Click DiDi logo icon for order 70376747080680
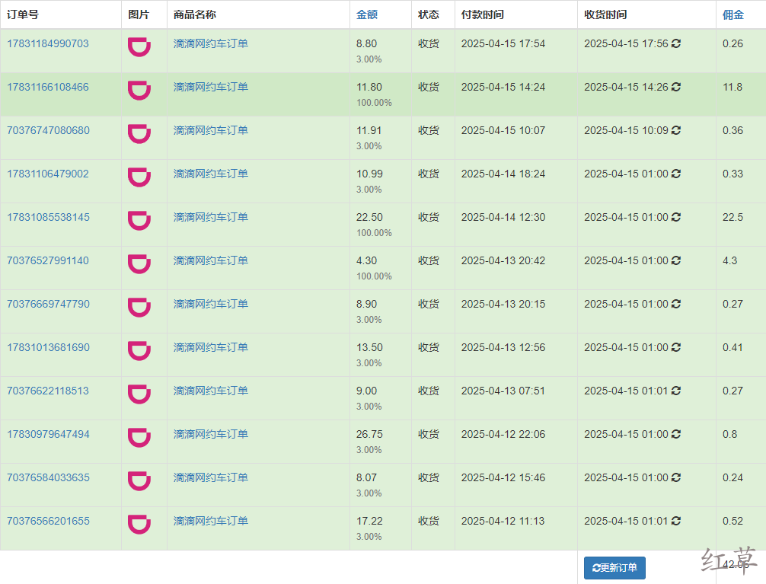 click(139, 134)
